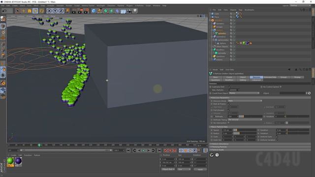315x177 pixels.
Task: Click the Camera object icon
Action: pos(129,11)
